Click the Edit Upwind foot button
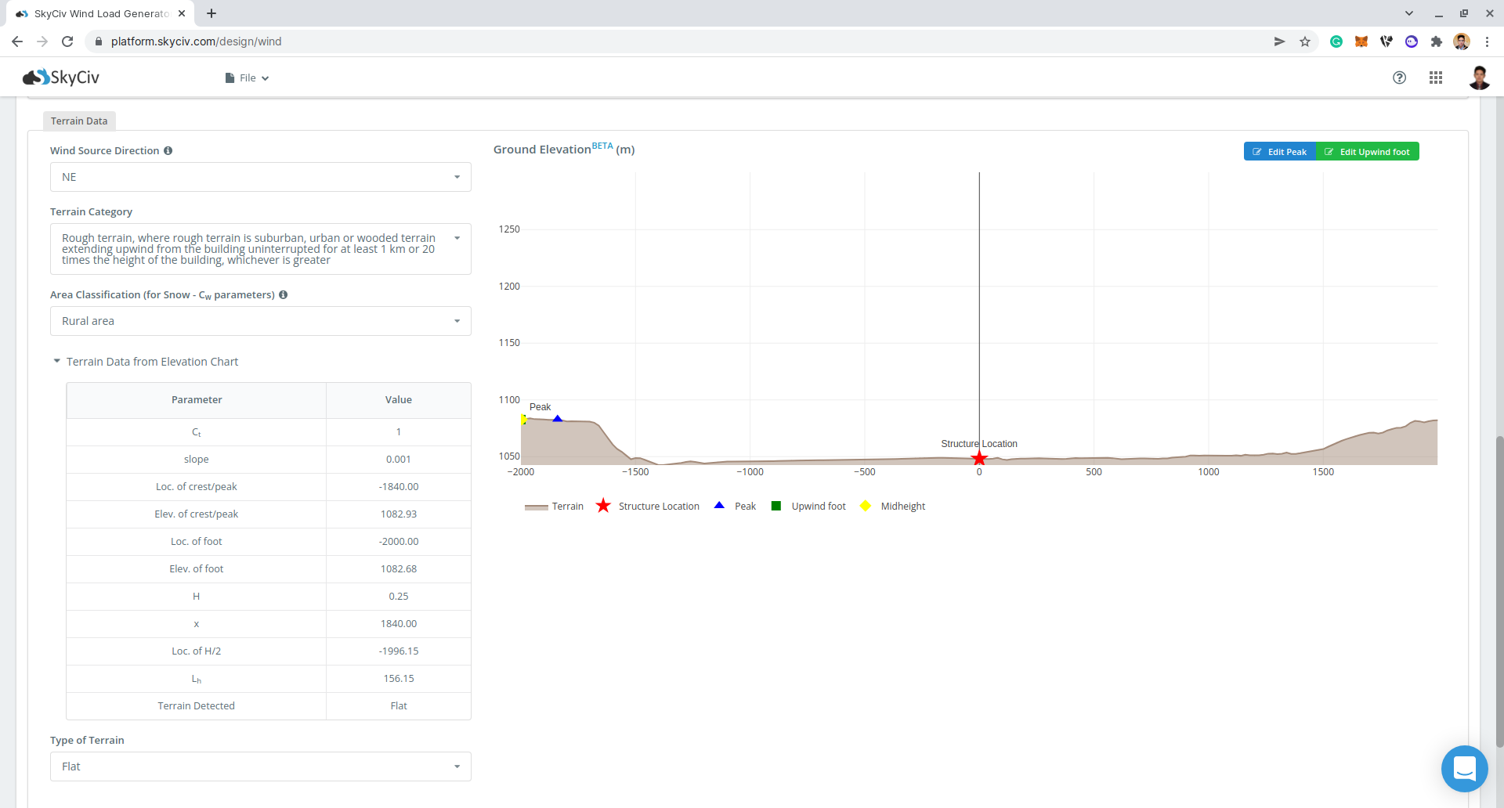The height and width of the screenshot is (808, 1504). click(1367, 152)
